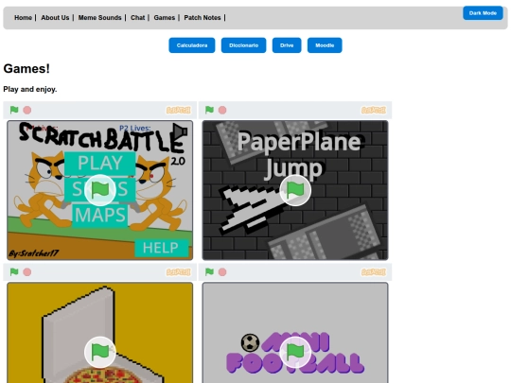Click the "Play and enjoy." text
This screenshot has height=383, width=511.
tap(30, 89)
